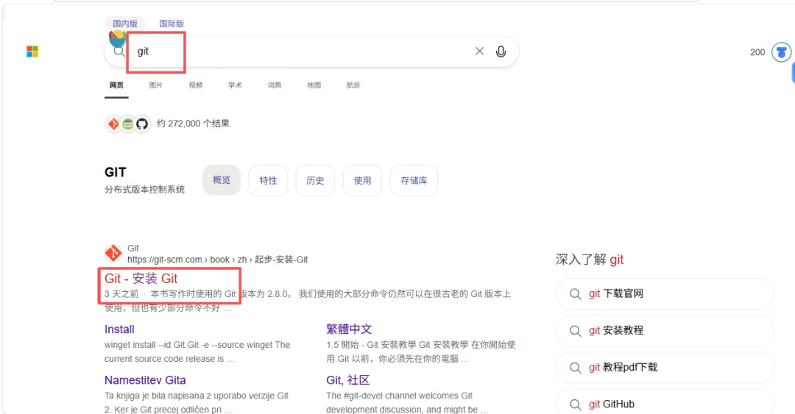795x414 pixels.
Task: Open the rewards medal icon beside 200
Action: 781,52
